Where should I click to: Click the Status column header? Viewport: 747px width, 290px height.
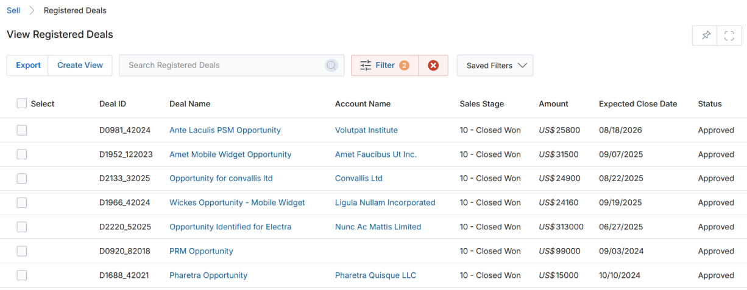pos(710,104)
